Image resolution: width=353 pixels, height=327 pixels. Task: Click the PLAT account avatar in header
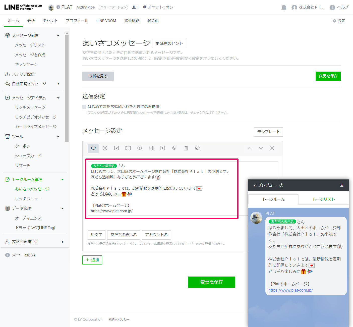pyautogui.click(x=51, y=8)
